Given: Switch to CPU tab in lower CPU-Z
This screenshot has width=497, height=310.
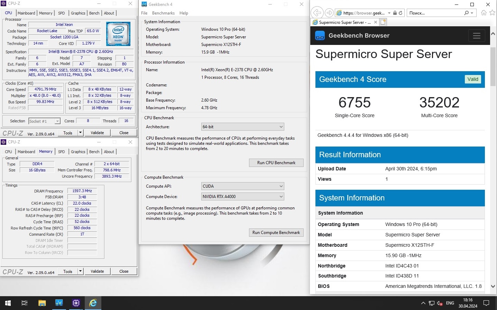Looking at the screenshot, I should (9, 152).
